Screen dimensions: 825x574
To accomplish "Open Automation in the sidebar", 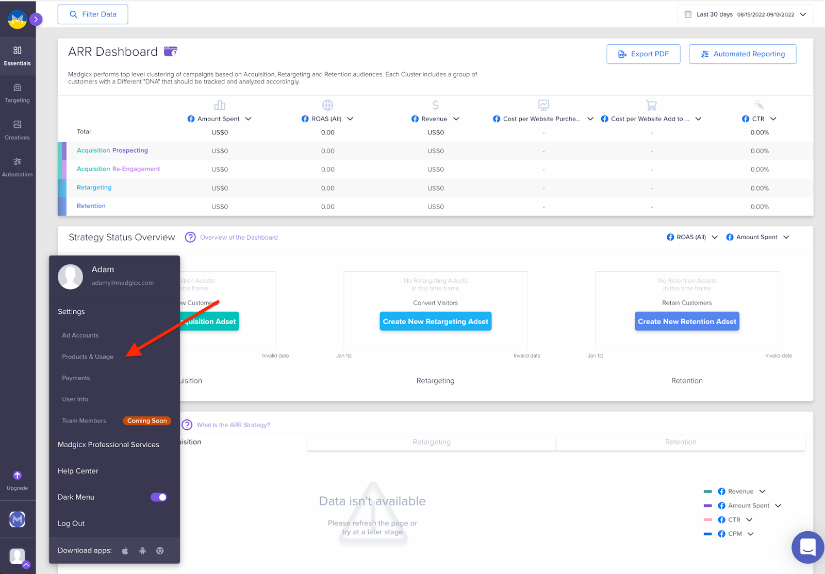I will pos(18,167).
